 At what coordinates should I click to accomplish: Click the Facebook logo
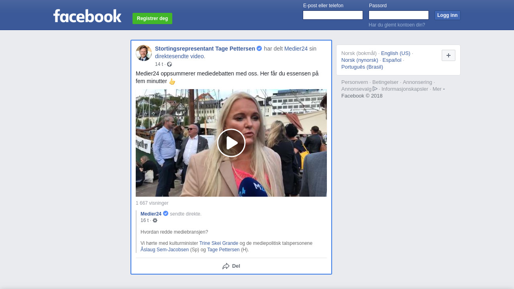click(x=87, y=16)
